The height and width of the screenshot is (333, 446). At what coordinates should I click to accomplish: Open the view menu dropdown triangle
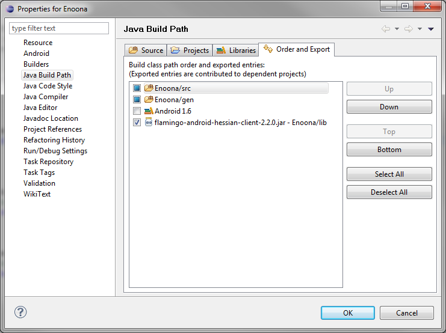[x=431, y=29]
